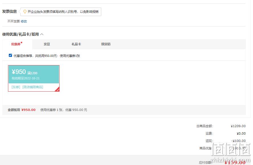The image size is (253, 165).
Task: Click the 总商品金额 ¥1209.00 value
Action: tap(238, 126)
